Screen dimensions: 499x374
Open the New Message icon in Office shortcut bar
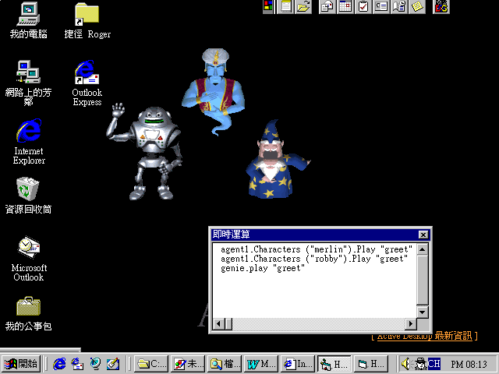pos(326,7)
